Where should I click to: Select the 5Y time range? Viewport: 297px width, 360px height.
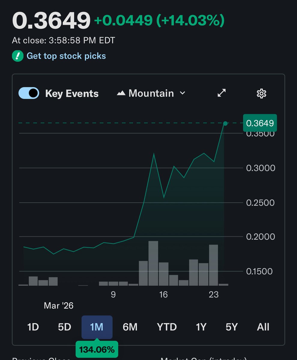[232, 327]
